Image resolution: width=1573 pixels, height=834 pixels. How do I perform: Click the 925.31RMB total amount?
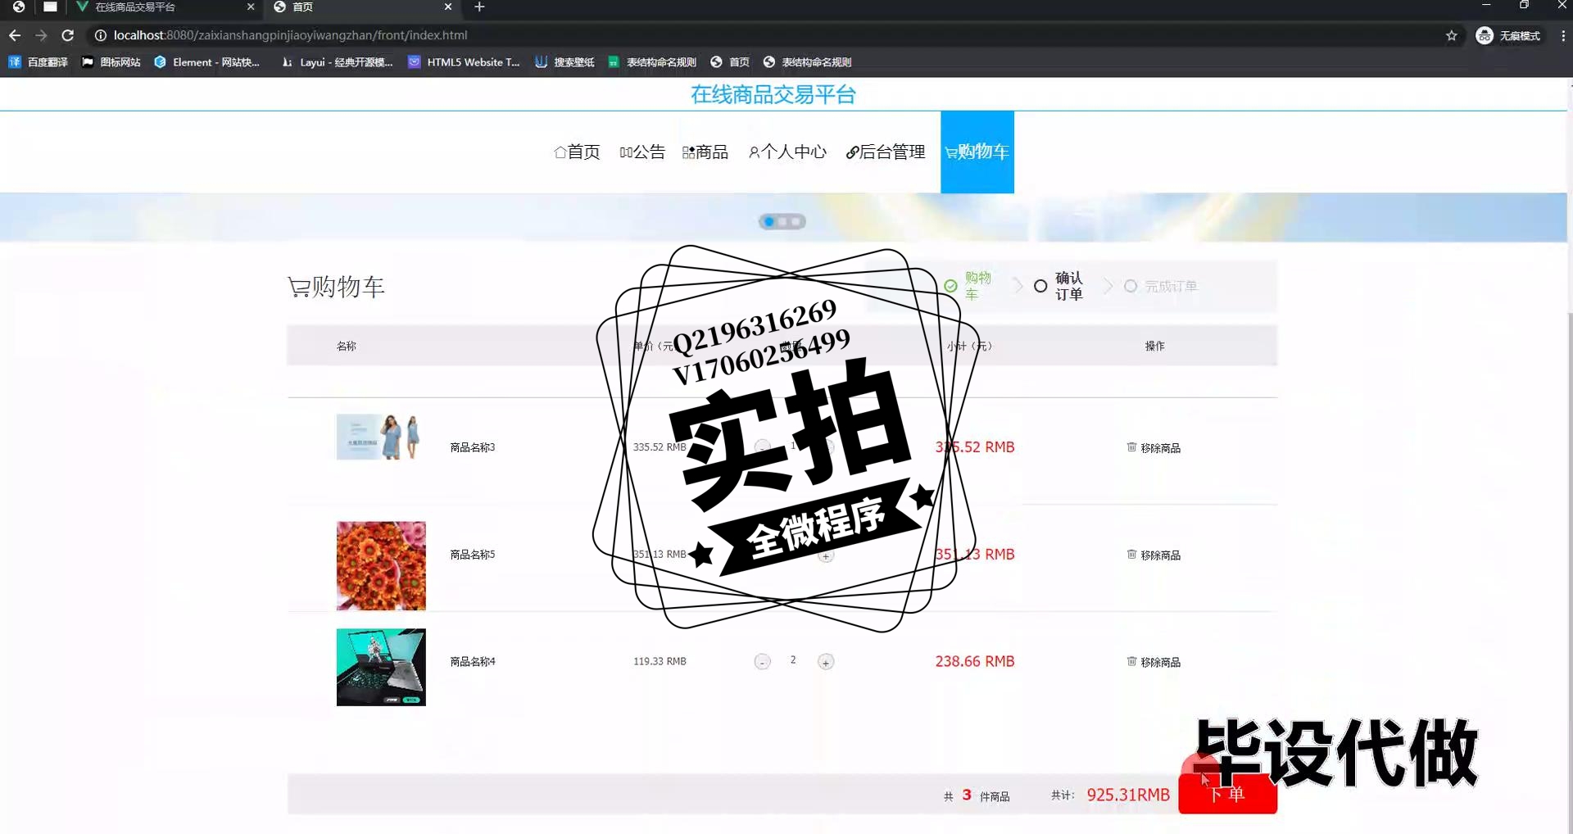point(1128,795)
